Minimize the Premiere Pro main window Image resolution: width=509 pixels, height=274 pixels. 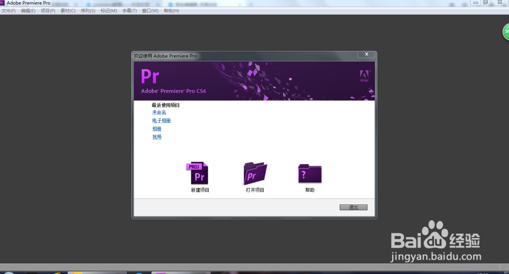475,3
